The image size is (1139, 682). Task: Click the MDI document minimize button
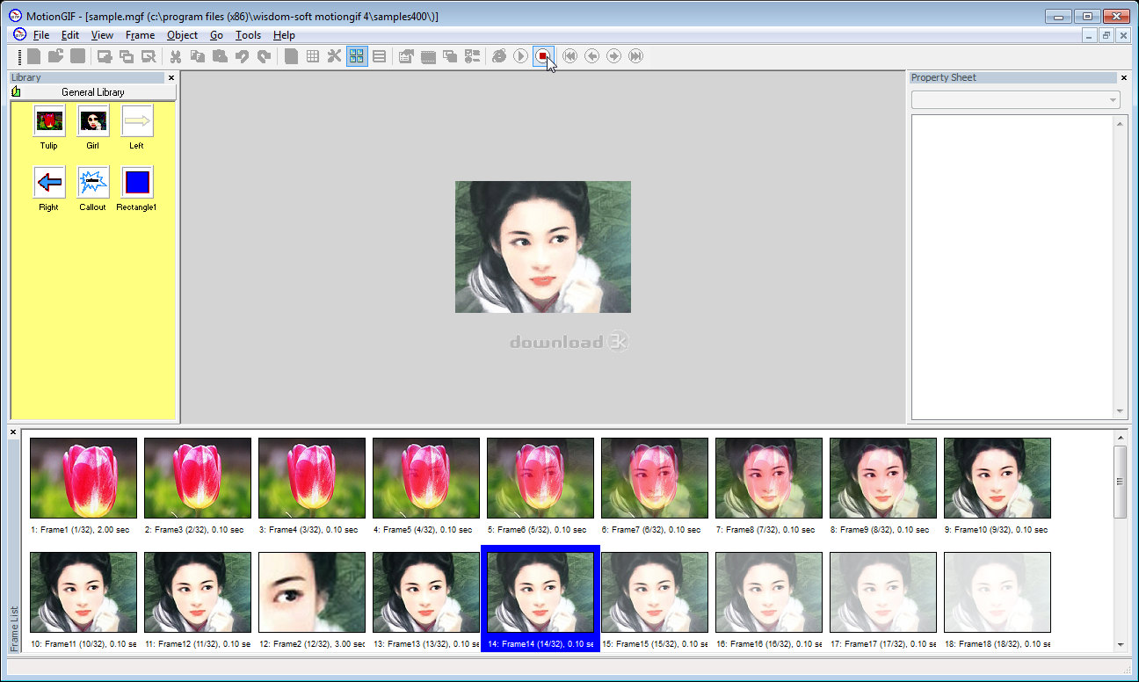(x=1090, y=35)
